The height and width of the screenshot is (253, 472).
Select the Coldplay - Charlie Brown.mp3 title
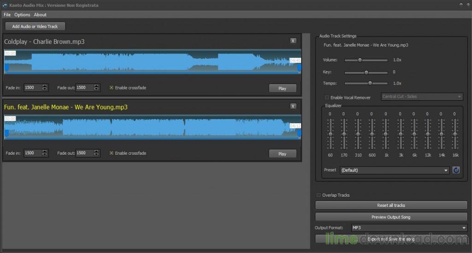(44, 42)
